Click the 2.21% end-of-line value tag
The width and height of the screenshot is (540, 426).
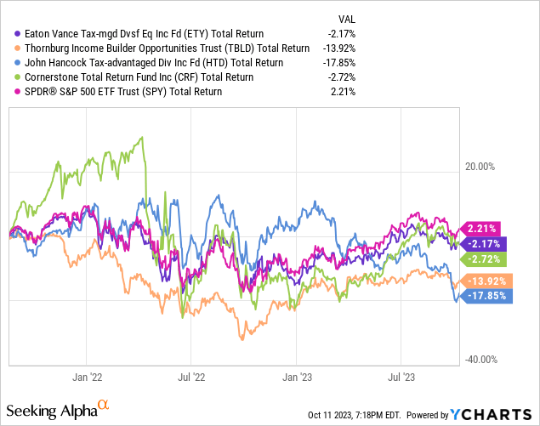click(482, 228)
